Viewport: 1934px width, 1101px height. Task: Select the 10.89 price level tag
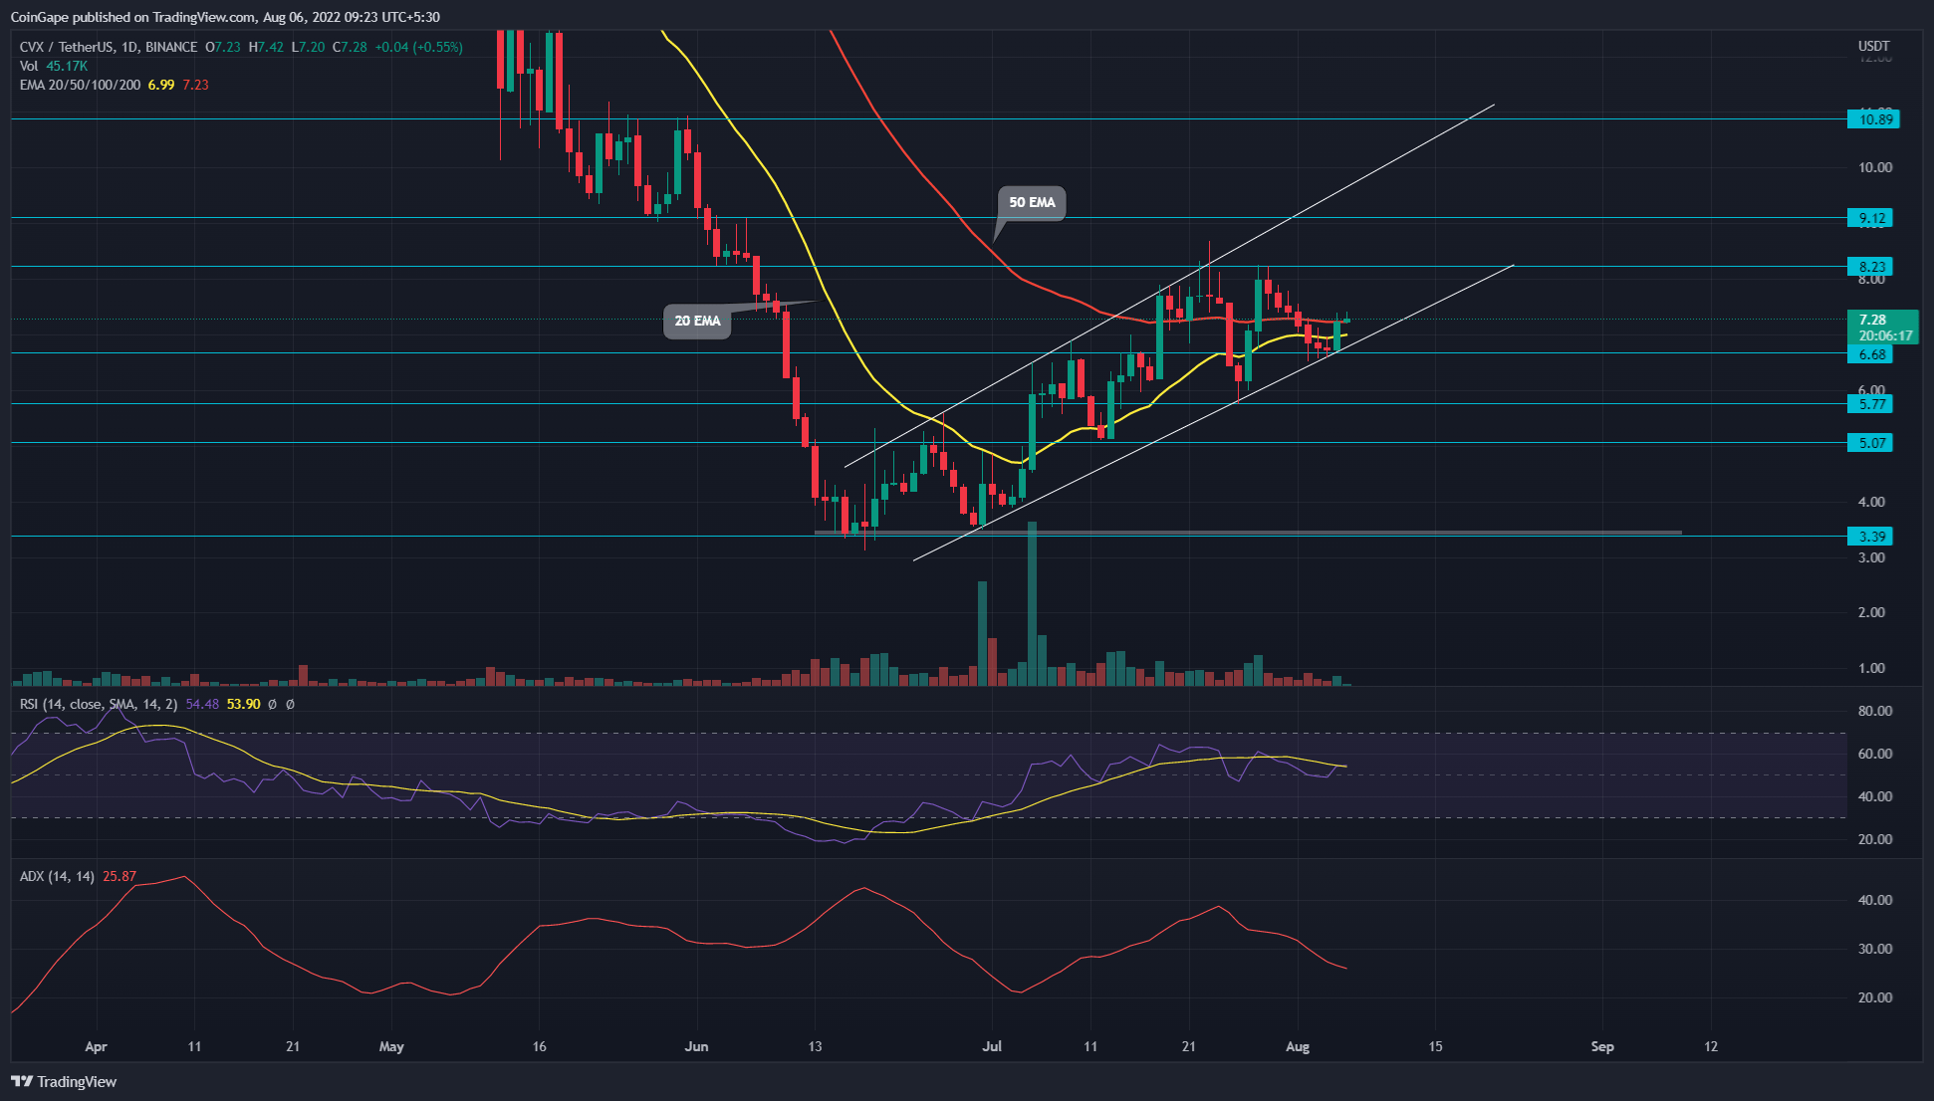click(x=1872, y=119)
